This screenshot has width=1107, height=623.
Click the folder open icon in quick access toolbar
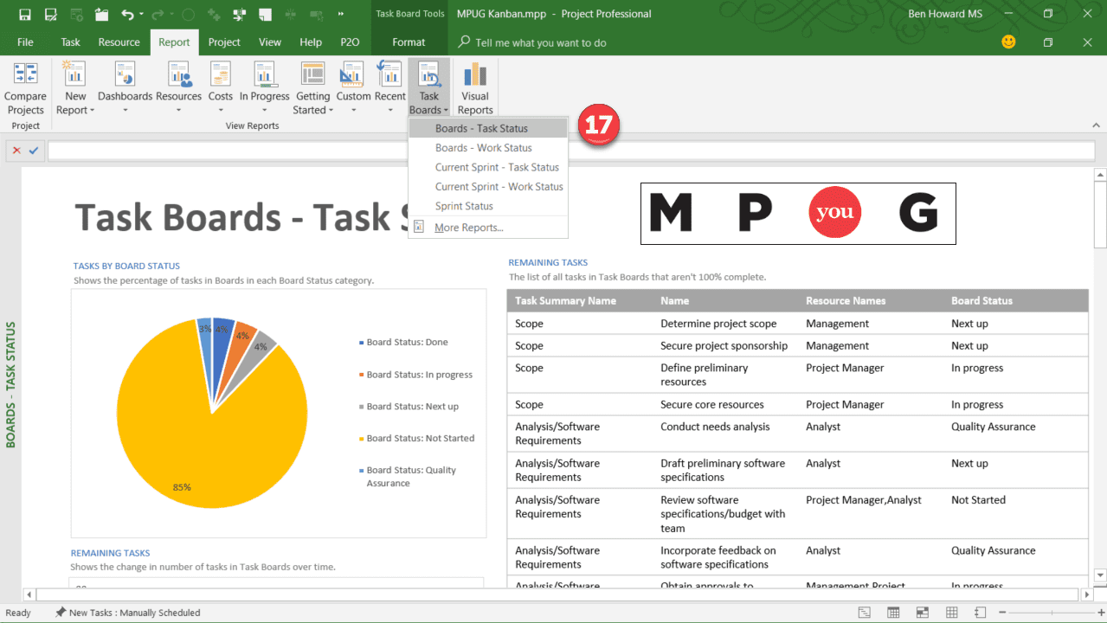[102, 15]
